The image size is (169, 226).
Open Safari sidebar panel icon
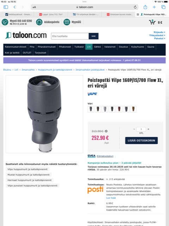tap(6, 7)
